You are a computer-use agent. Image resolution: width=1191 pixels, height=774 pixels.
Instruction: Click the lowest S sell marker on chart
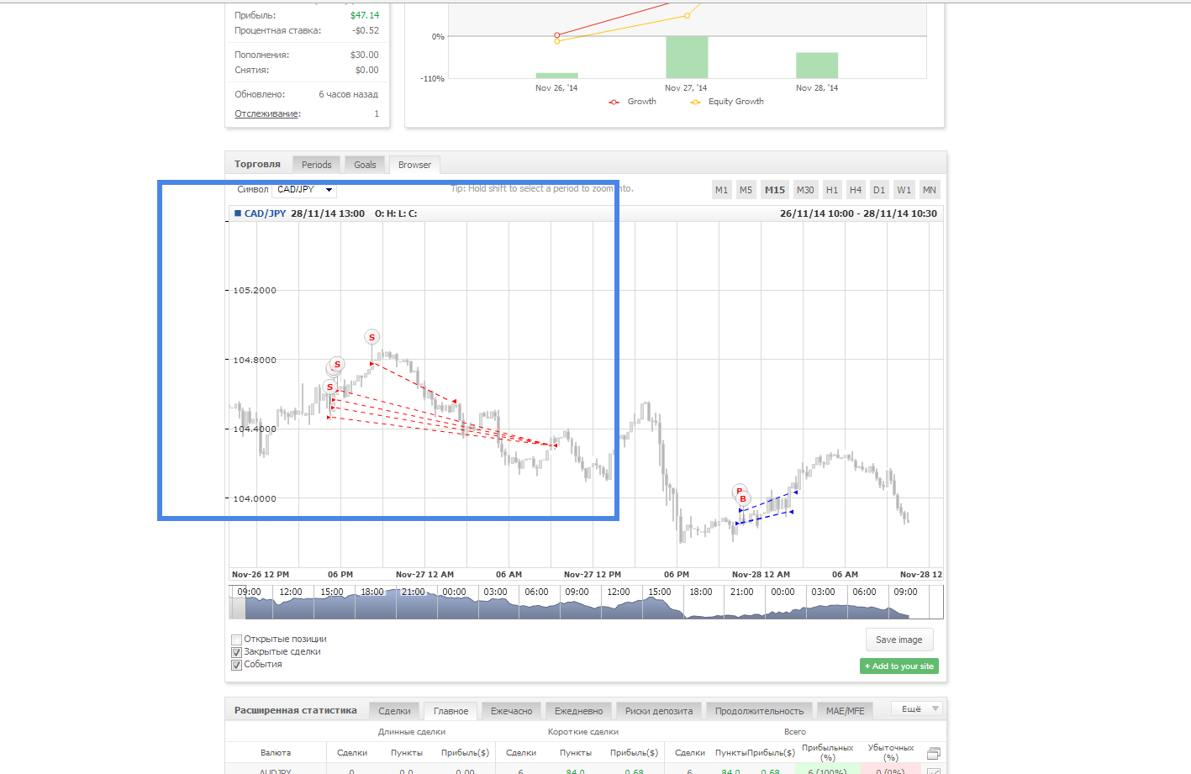pyautogui.click(x=329, y=387)
